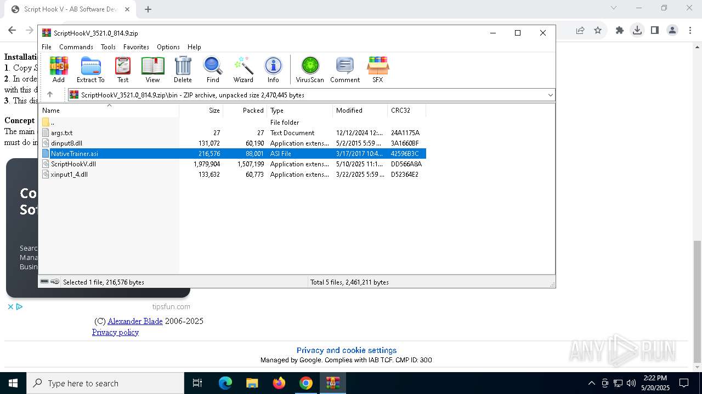This screenshot has height=394, width=702.
Task: Open the Help menu
Action: coord(194,47)
